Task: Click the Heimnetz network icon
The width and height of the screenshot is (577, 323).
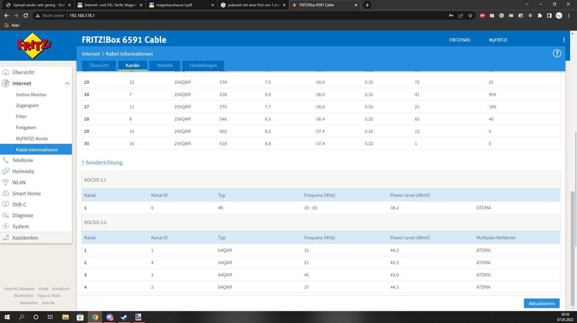Action: 6,171
